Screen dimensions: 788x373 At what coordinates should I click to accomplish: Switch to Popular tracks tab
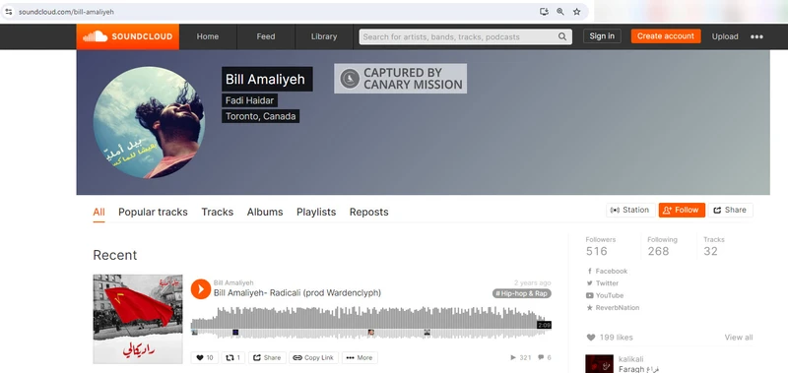click(153, 212)
